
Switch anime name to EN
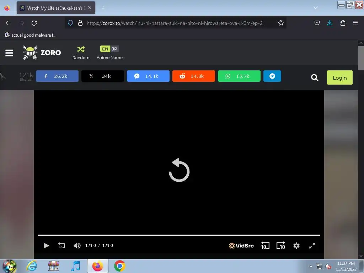105,49
